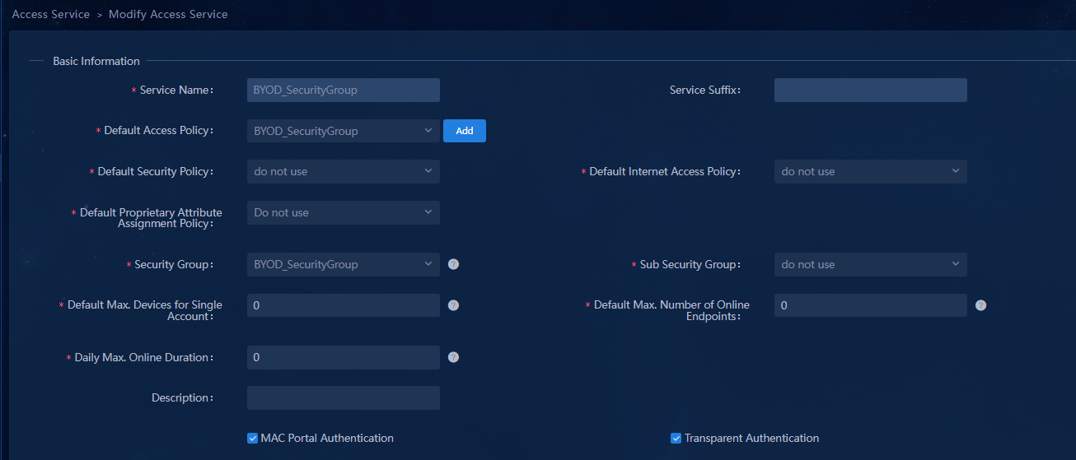Click Access Service breadcrumb link
This screenshot has width=1076, height=460.
51,14
